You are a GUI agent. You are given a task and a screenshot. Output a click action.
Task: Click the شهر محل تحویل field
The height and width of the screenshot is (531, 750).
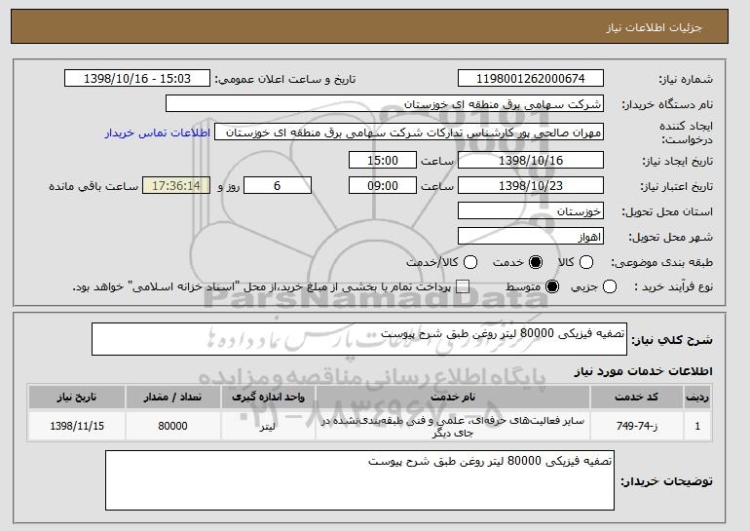coord(531,237)
